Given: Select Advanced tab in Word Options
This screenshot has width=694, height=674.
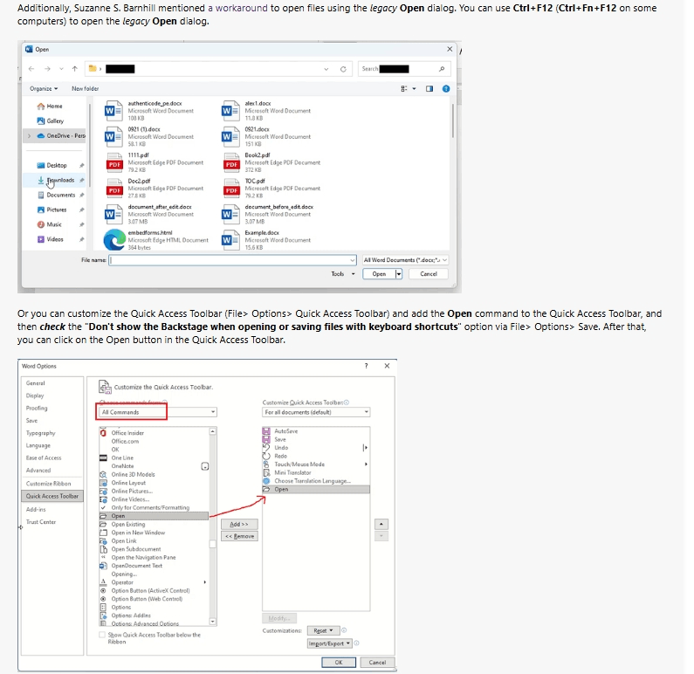Looking at the screenshot, I should tap(38, 471).
